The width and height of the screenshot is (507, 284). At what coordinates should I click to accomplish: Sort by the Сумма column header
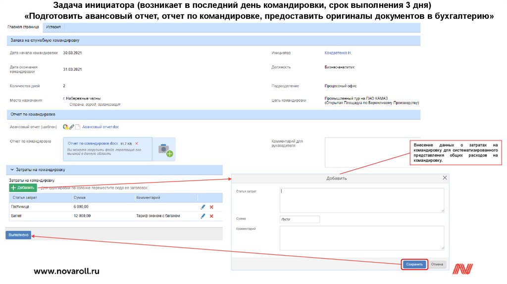80,198
